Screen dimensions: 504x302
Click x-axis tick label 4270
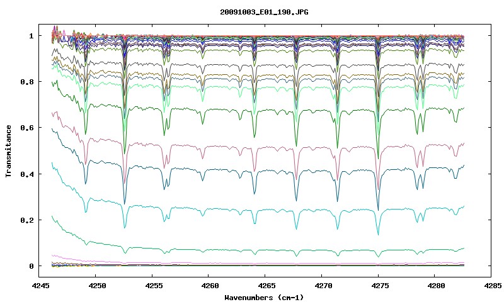coord(322,286)
